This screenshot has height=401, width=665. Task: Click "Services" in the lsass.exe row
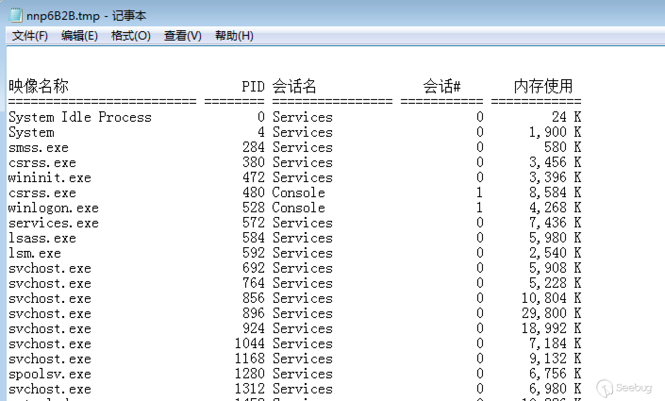point(303,238)
